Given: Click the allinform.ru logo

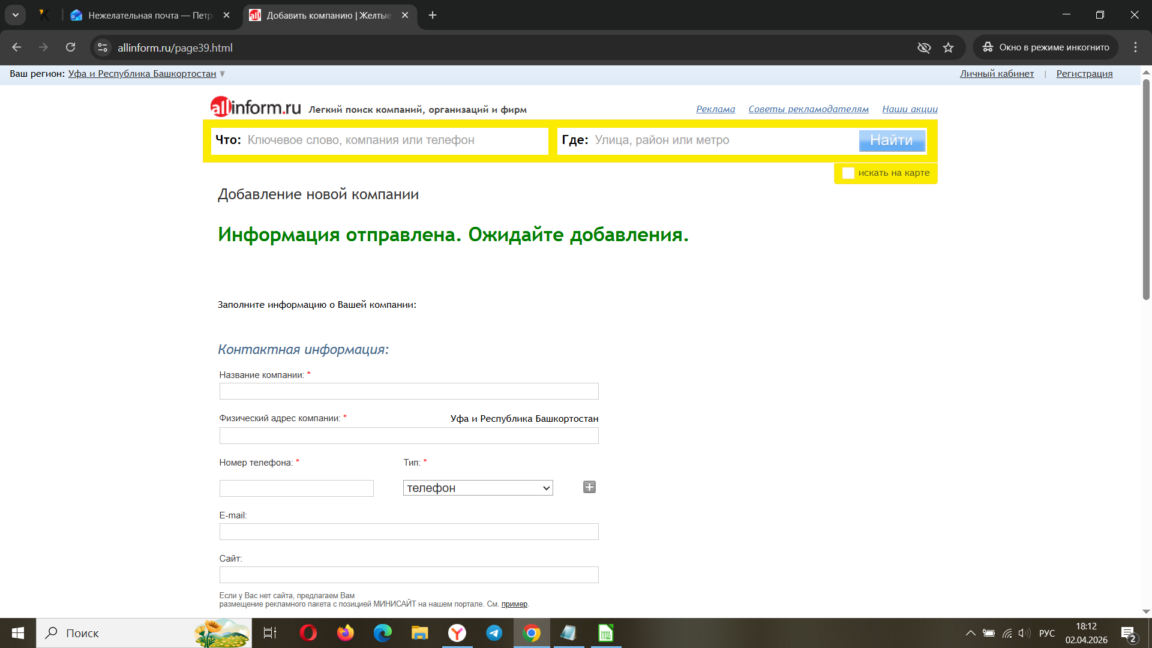Looking at the screenshot, I should [x=256, y=107].
